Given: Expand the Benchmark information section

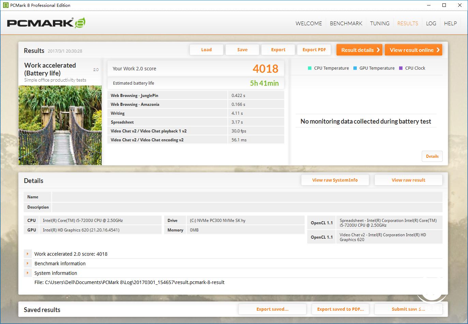Looking at the screenshot, I should click(28, 263).
